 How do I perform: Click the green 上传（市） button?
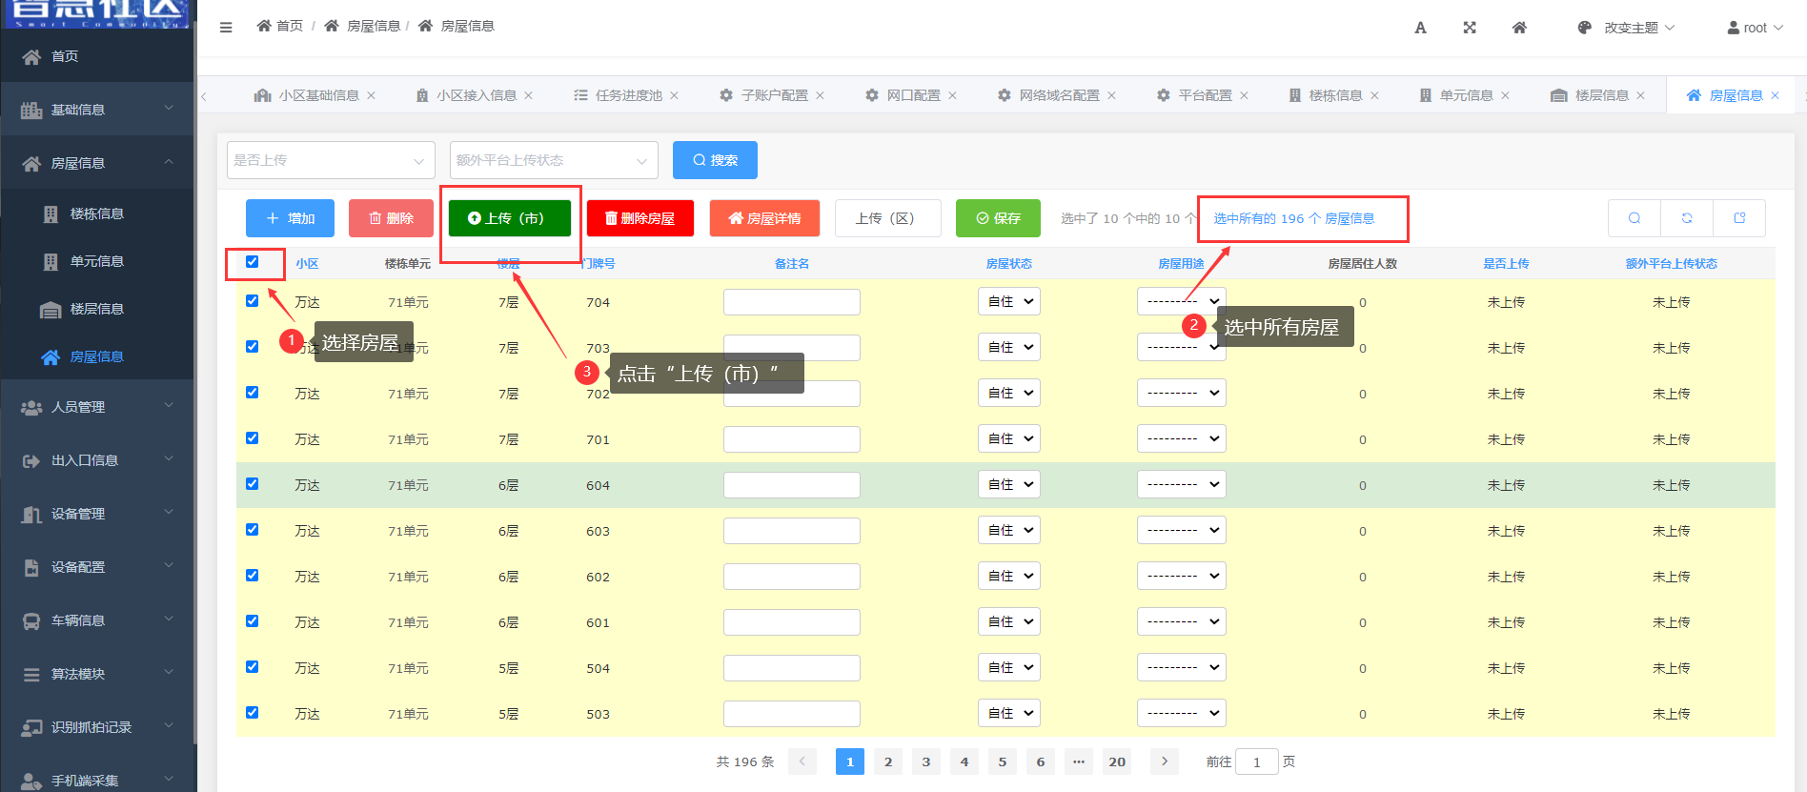(509, 218)
